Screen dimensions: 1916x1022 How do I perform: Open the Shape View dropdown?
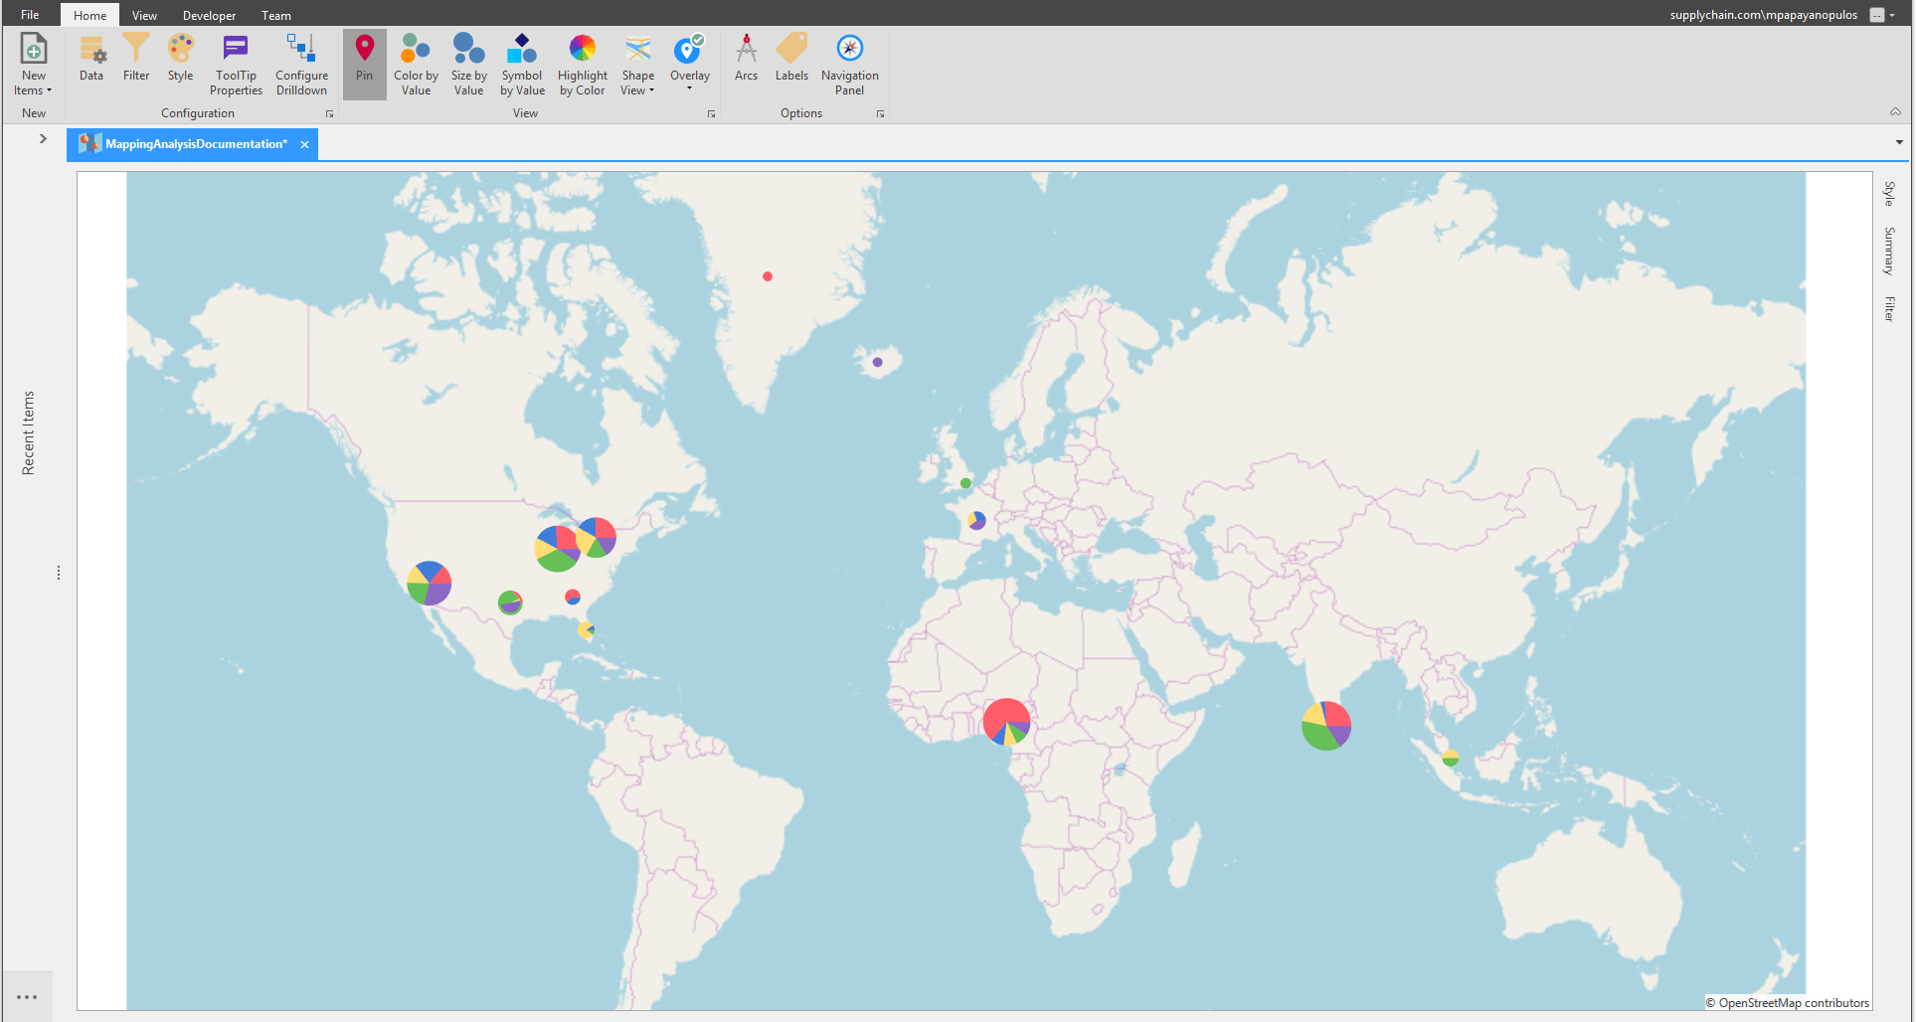637,65
